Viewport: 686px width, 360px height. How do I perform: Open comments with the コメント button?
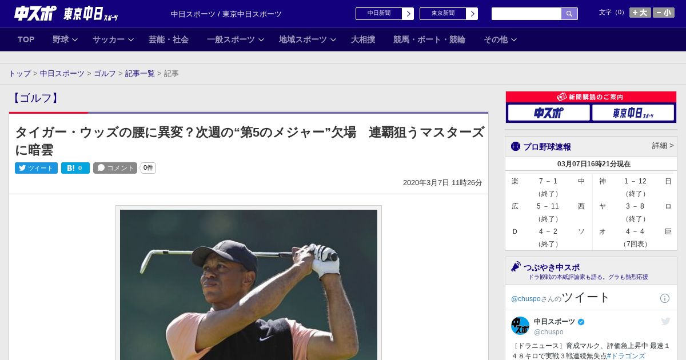tap(115, 168)
